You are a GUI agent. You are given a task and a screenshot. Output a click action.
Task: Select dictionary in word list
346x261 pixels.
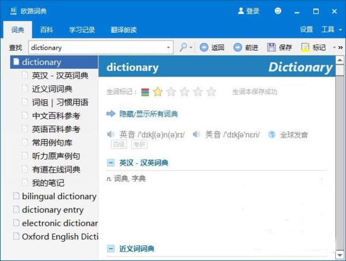(x=54, y=62)
